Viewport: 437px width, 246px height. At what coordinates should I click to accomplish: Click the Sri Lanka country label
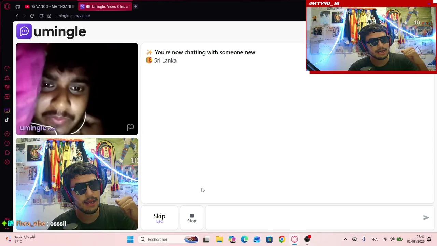click(x=165, y=60)
